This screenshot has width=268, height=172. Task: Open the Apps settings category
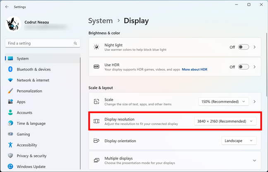pos(21,102)
